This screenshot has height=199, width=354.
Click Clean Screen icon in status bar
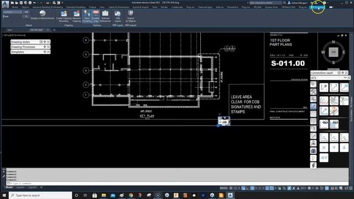346,188
